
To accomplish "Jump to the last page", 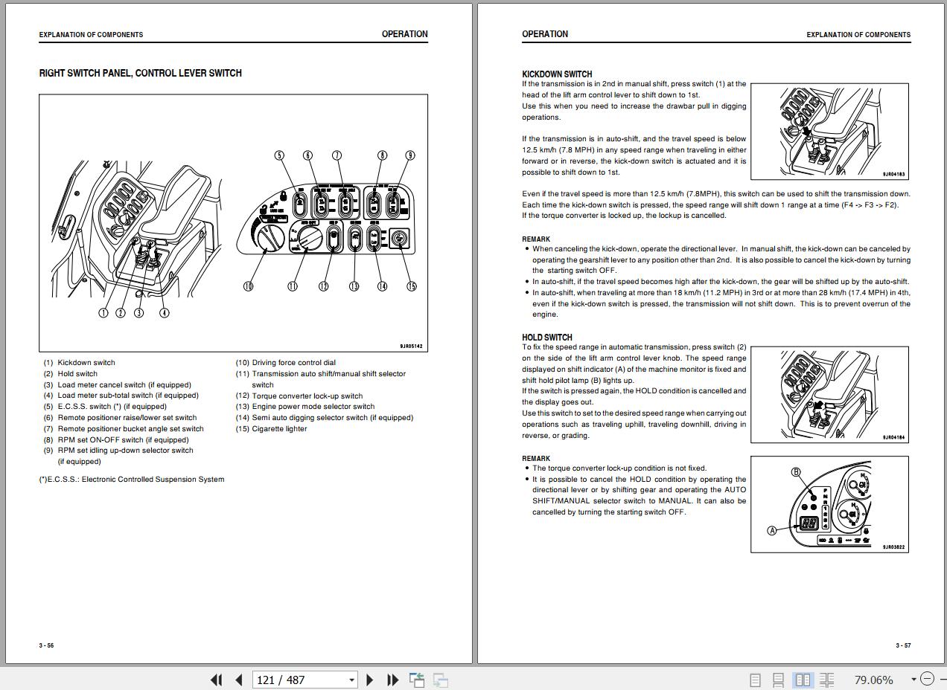I will click(392, 680).
